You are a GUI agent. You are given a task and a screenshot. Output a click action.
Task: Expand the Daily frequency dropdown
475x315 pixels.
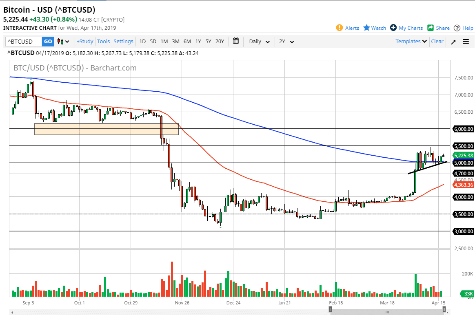[258, 41]
